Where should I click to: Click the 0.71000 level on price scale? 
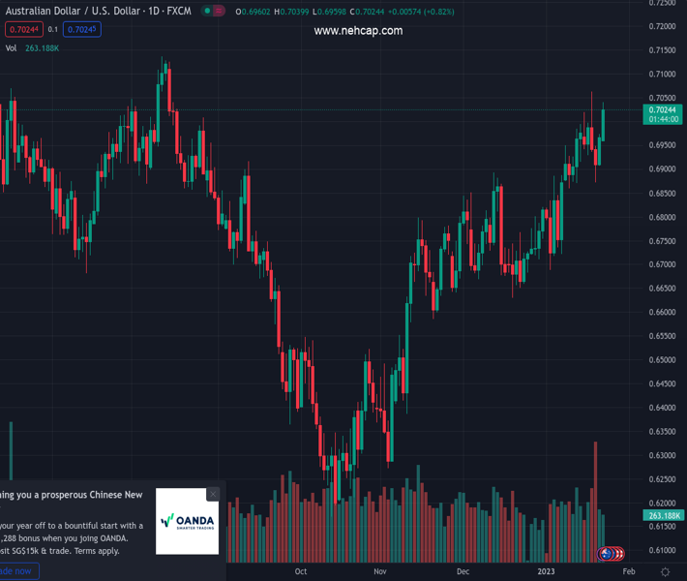[x=663, y=74]
